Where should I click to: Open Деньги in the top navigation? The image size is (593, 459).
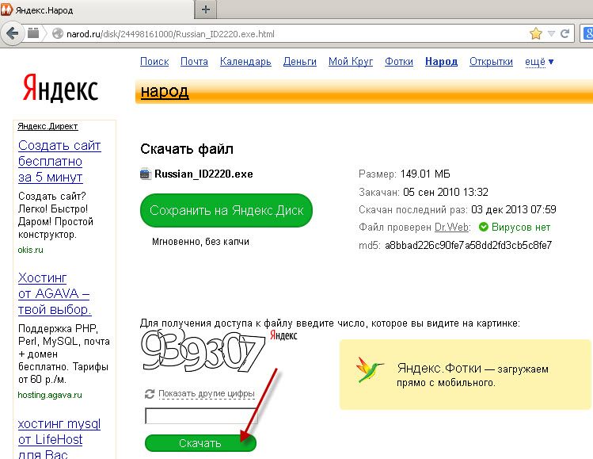point(299,61)
